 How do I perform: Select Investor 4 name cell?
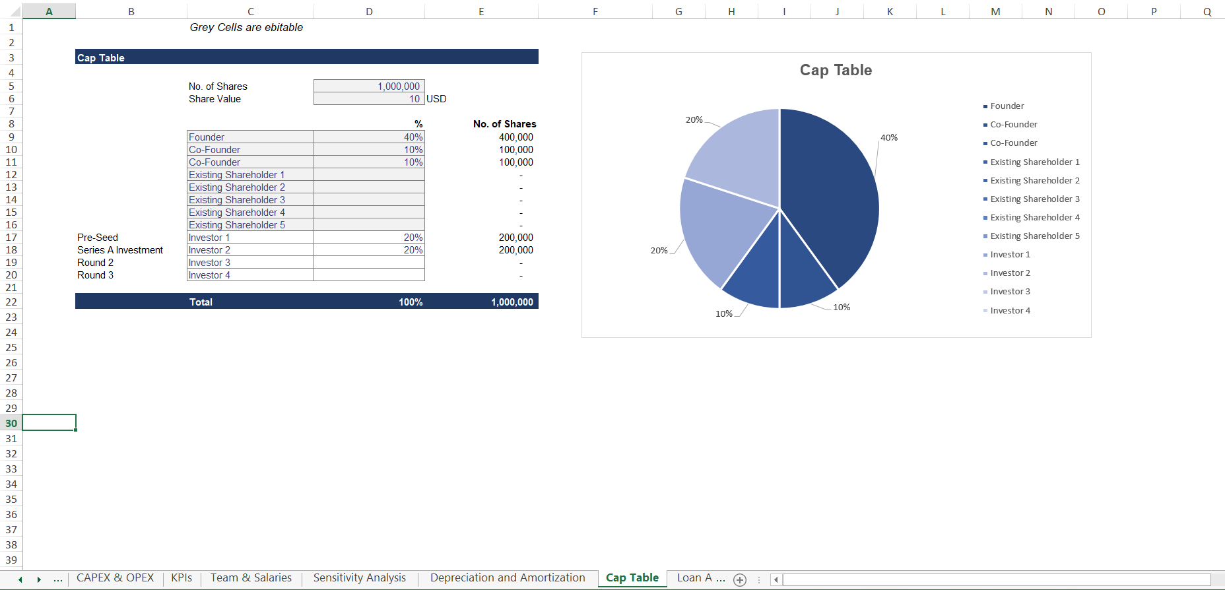[250, 275]
